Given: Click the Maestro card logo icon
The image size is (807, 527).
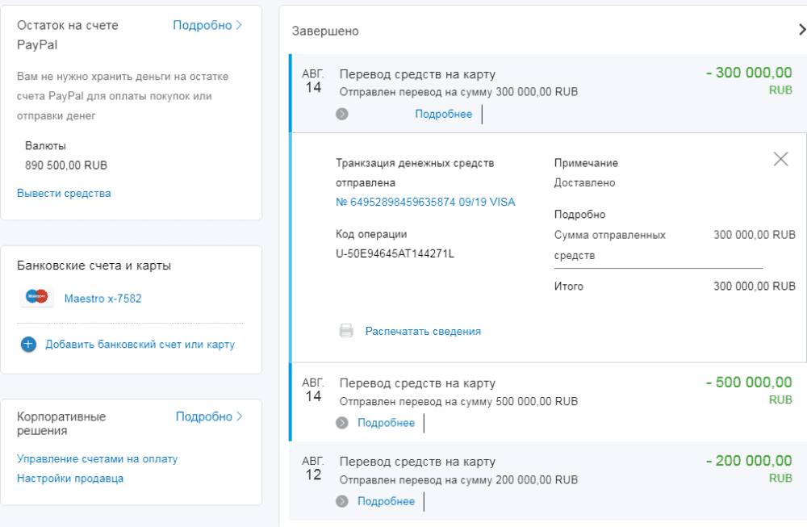Looking at the screenshot, I should coord(36,297).
